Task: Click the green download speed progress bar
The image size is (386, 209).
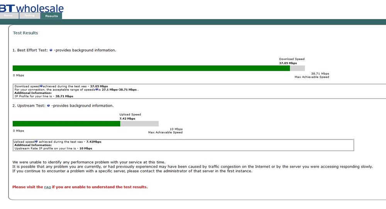Action: (x=151, y=68)
